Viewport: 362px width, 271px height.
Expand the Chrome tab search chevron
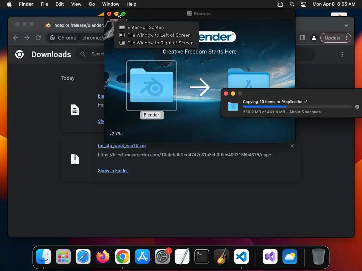point(346,25)
